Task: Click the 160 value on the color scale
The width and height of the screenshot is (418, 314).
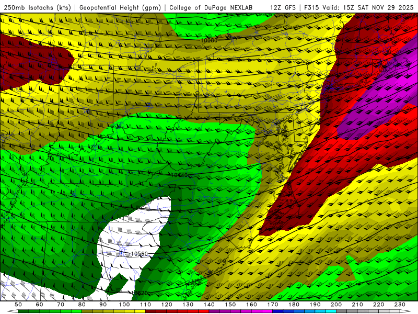Action: [x=251, y=305]
